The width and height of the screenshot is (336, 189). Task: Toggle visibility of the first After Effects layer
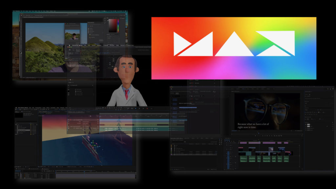(15, 174)
